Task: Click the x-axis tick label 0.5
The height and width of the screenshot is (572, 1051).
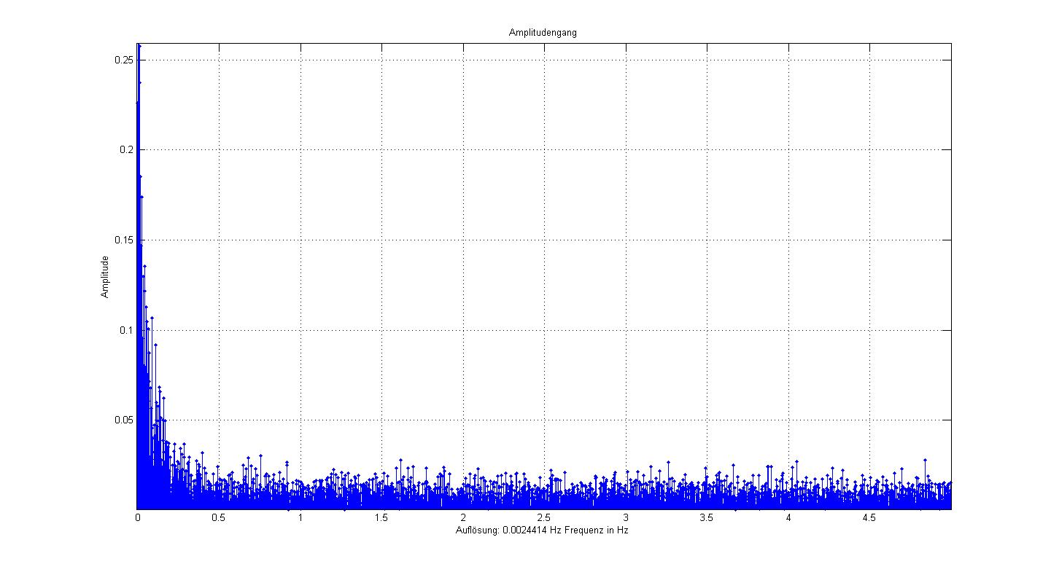Action: click(218, 518)
